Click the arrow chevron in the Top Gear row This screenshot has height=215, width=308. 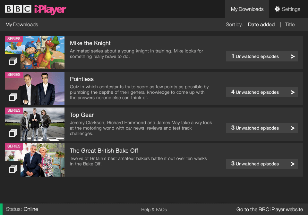click(293, 128)
